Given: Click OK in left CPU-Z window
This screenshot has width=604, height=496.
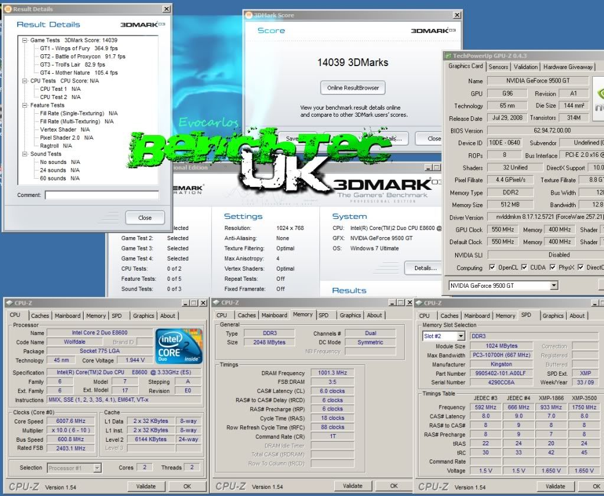Looking at the screenshot, I should pyautogui.click(x=187, y=487).
